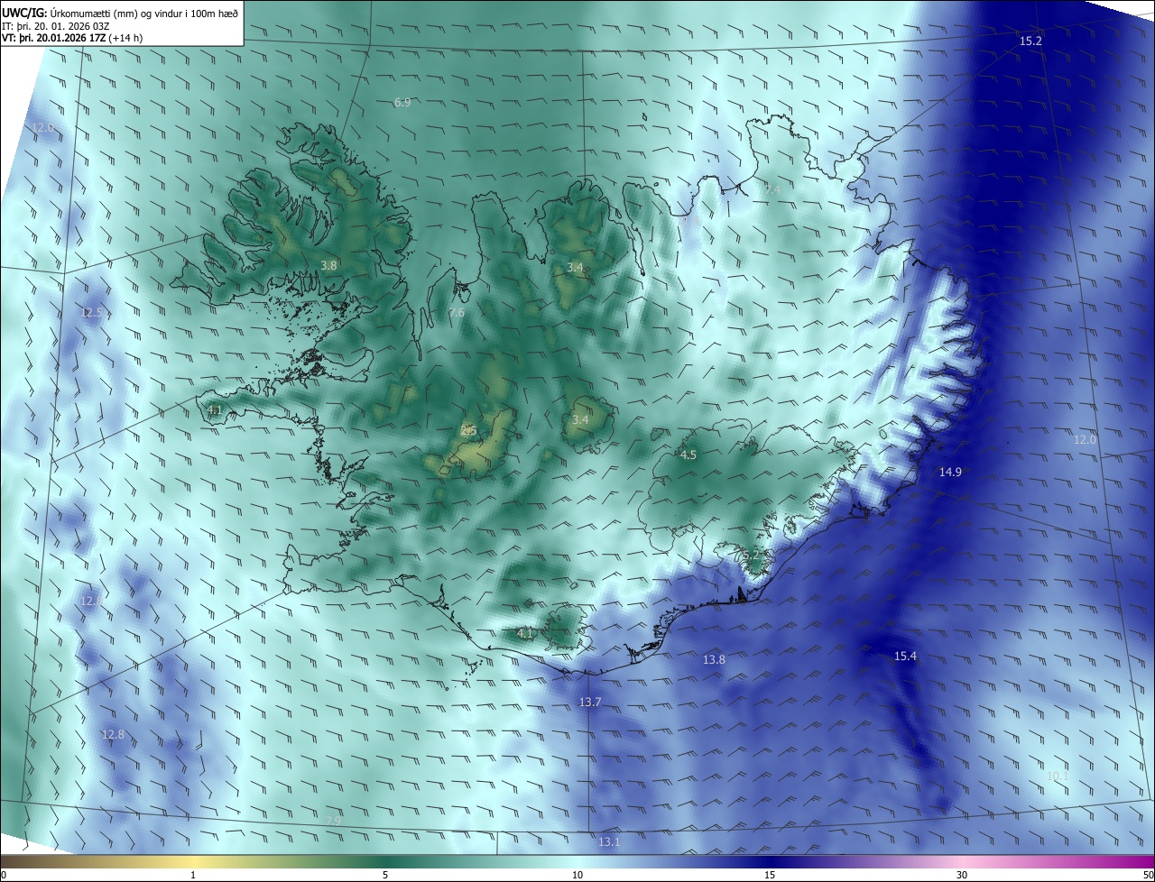This screenshot has width=1155, height=882.
Task: Click the 7.6 value label
Action: (457, 313)
